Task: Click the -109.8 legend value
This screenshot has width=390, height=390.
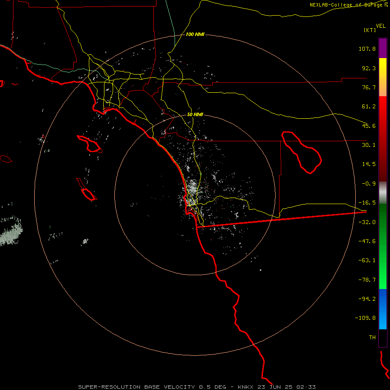Action: pyautogui.click(x=365, y=318)
